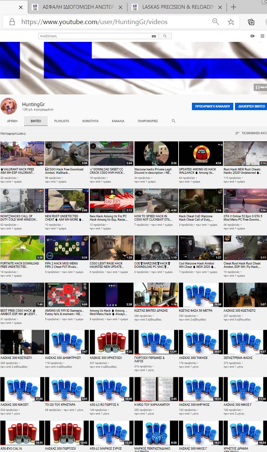The image size is (267, 452).
Task: Click the ΛΑΣΚΑΣ 300 ΚΩΣΤΑΣΠ1 title
Action: (x=16, y=358)
